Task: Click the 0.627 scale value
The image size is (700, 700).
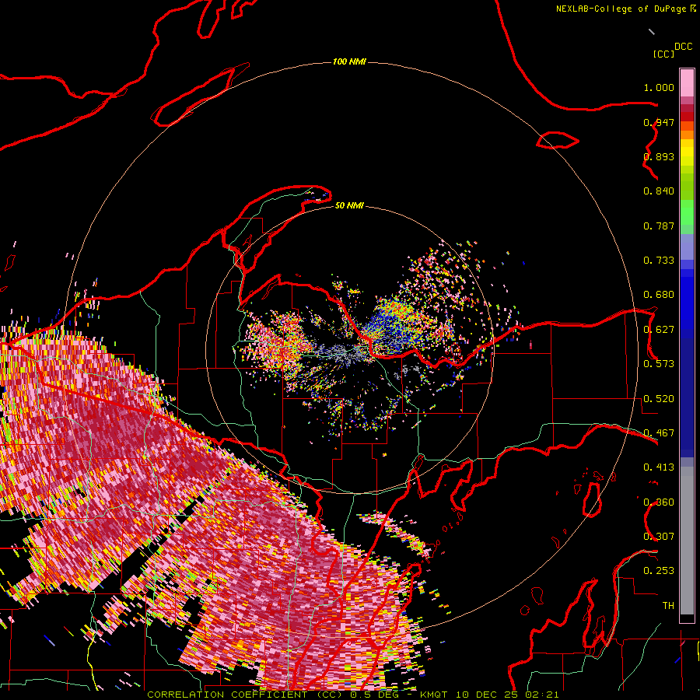Action: click(x=659, y=330)
